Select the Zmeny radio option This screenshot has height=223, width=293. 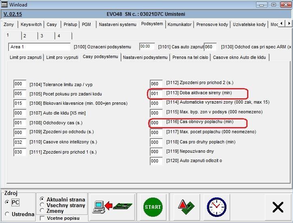pos(42,211)
